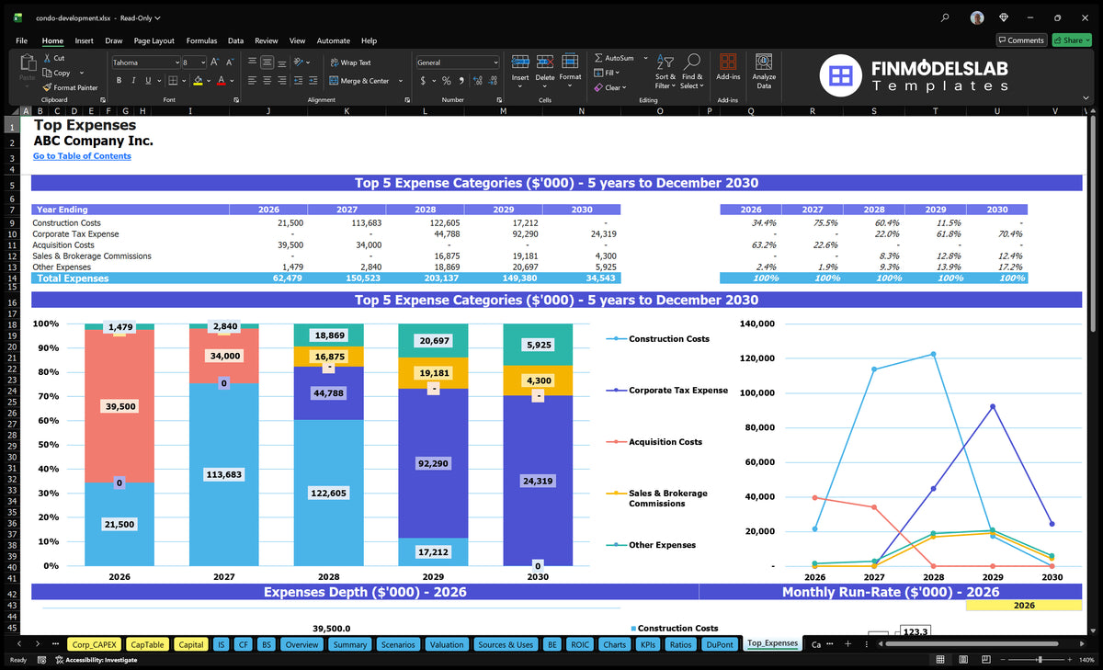Viewport: 1103px width, 670px height.
Task: Click the Center horizontal alignment icon
Action: pos(267,81)
